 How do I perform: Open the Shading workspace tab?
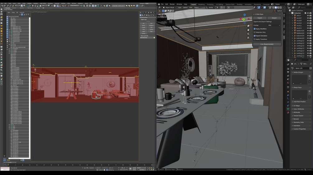tap(239, 4)
